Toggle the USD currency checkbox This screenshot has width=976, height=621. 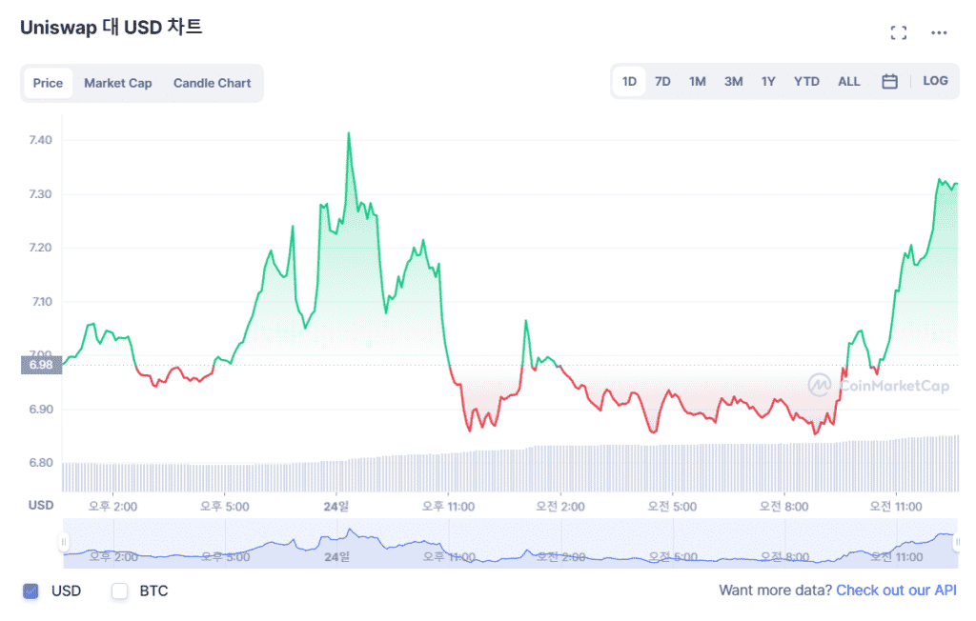tap(30, 591)
